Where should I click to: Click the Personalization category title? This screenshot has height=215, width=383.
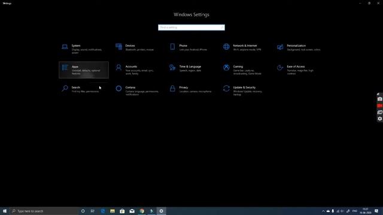pos(296,45)
